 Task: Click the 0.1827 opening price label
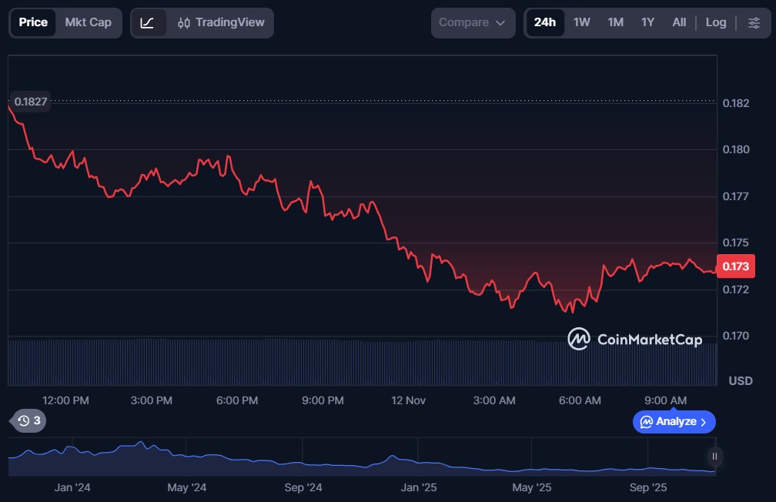(31, 102)
